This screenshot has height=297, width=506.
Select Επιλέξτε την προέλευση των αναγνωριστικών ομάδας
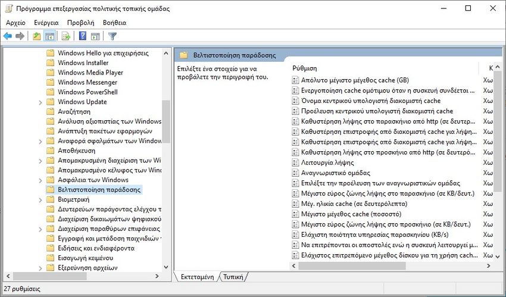[380, 183]
